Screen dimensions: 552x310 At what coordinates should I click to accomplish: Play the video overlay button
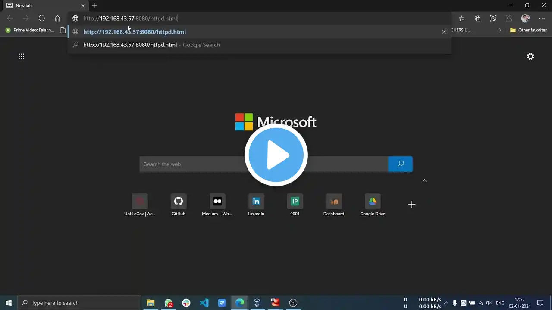276,155
